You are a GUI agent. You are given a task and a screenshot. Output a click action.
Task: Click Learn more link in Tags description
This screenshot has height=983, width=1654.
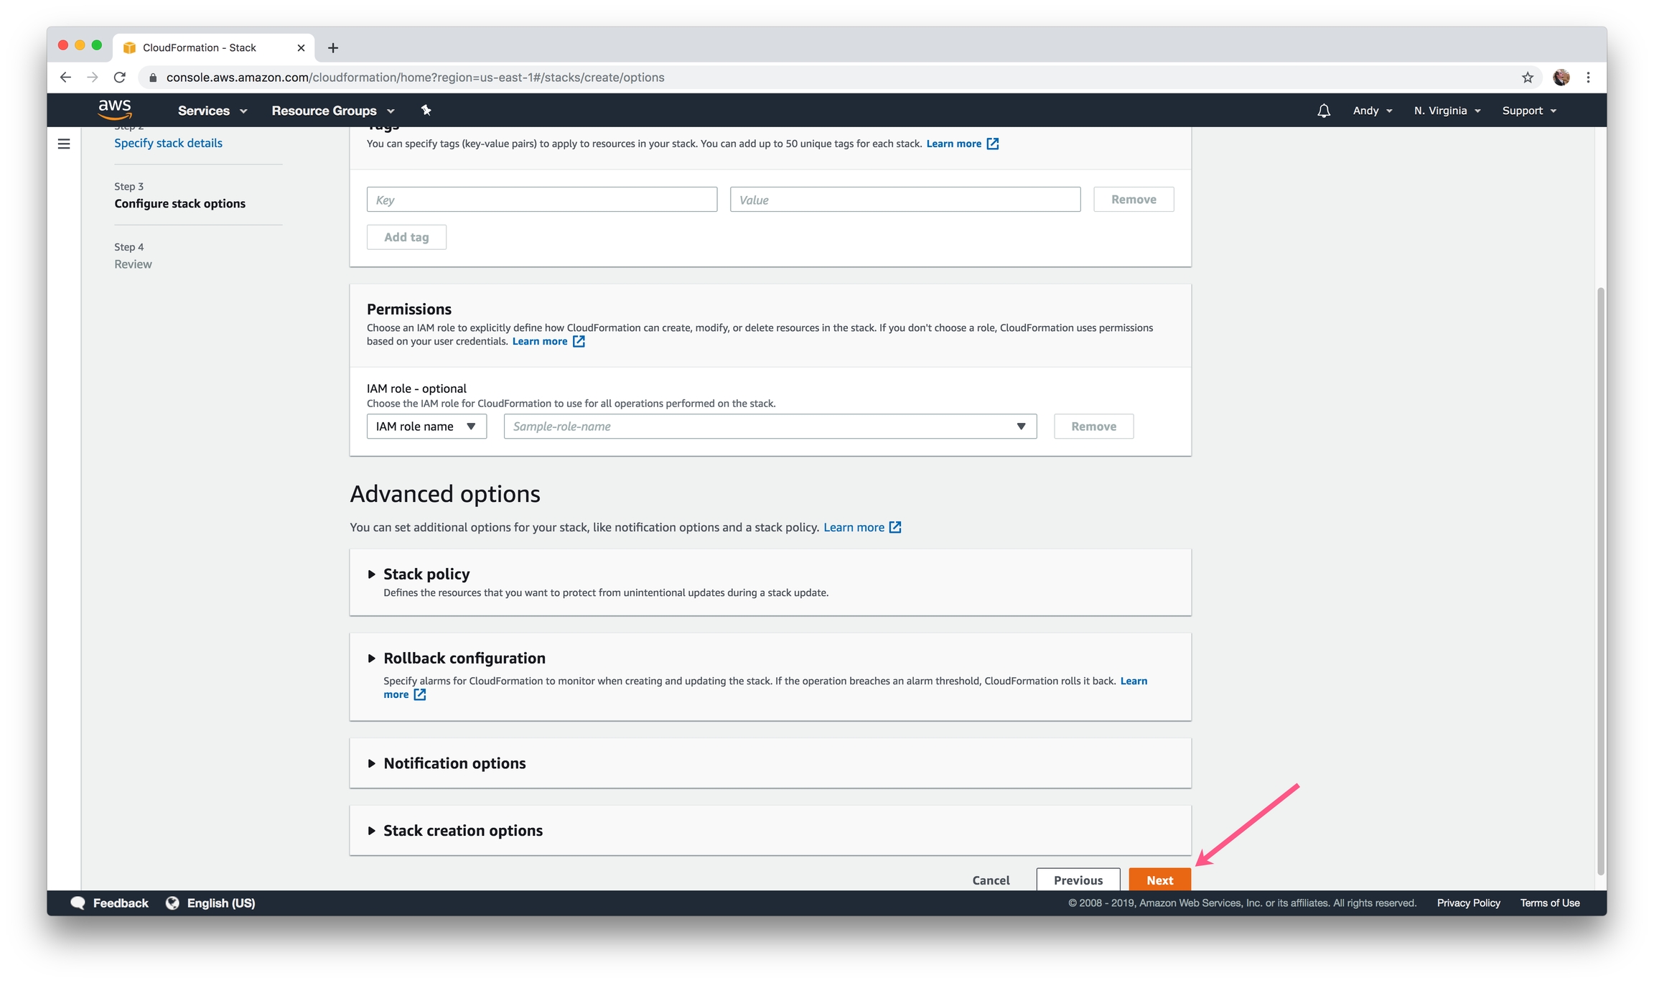[953, 144]
